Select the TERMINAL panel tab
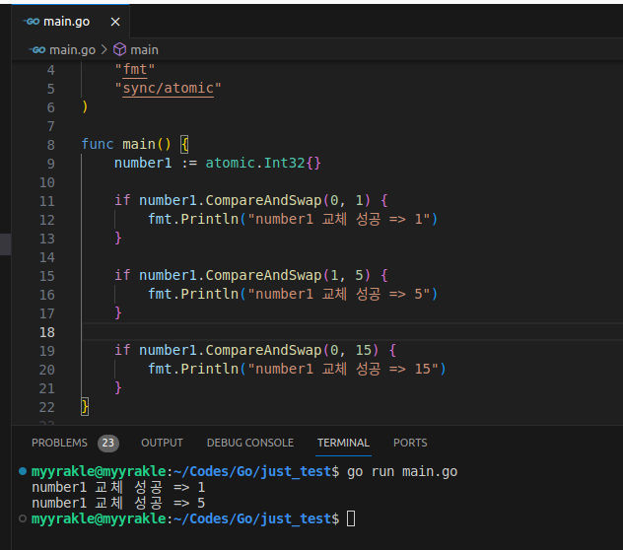 tap(343, 443)
